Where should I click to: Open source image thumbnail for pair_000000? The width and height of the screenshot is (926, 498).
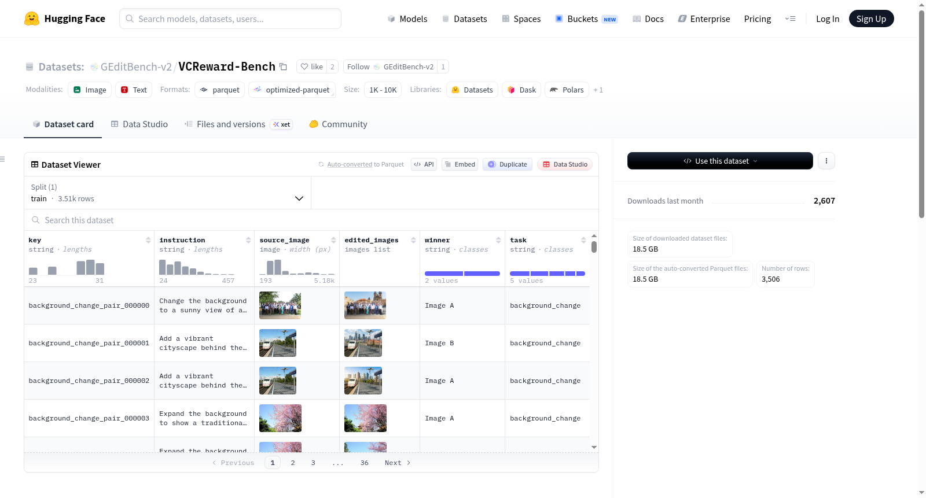(x=280, y=305)
